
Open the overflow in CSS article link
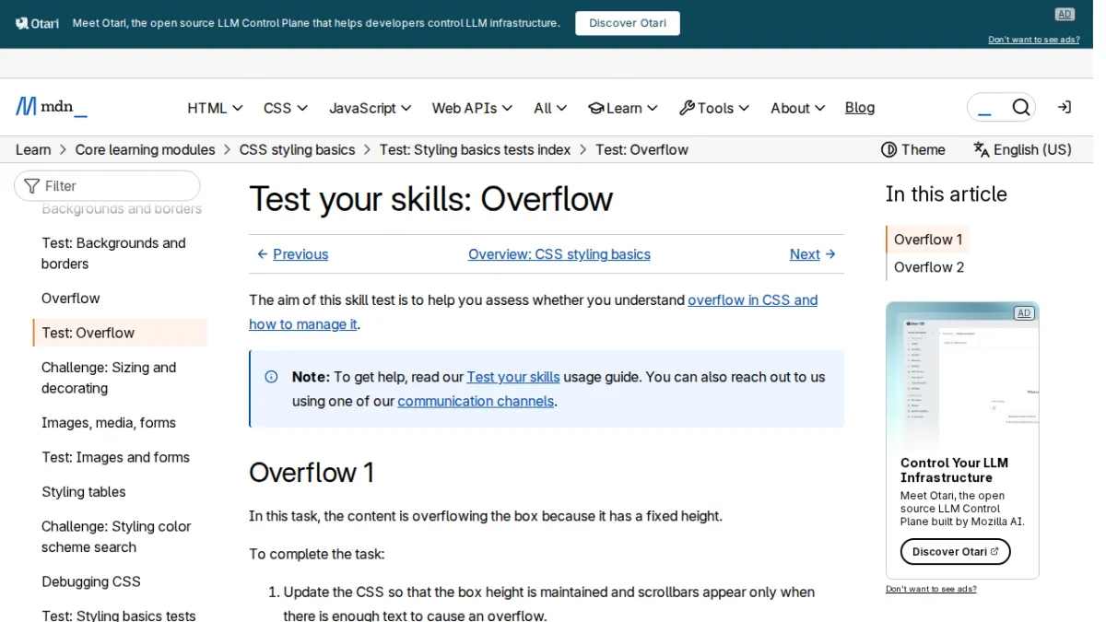click(x=533, y=311)
